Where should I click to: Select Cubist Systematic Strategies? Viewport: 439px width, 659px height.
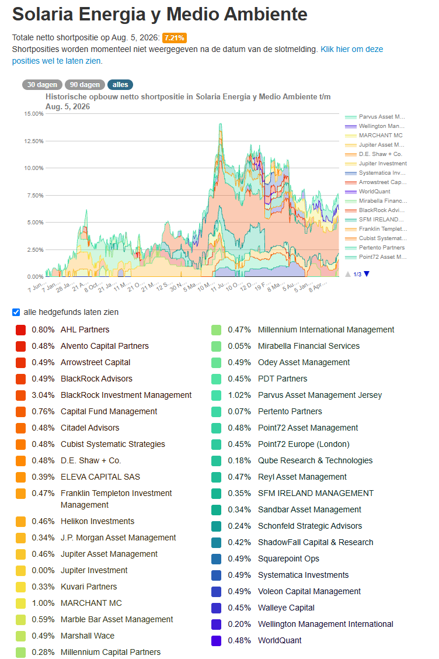click(113, 445)
